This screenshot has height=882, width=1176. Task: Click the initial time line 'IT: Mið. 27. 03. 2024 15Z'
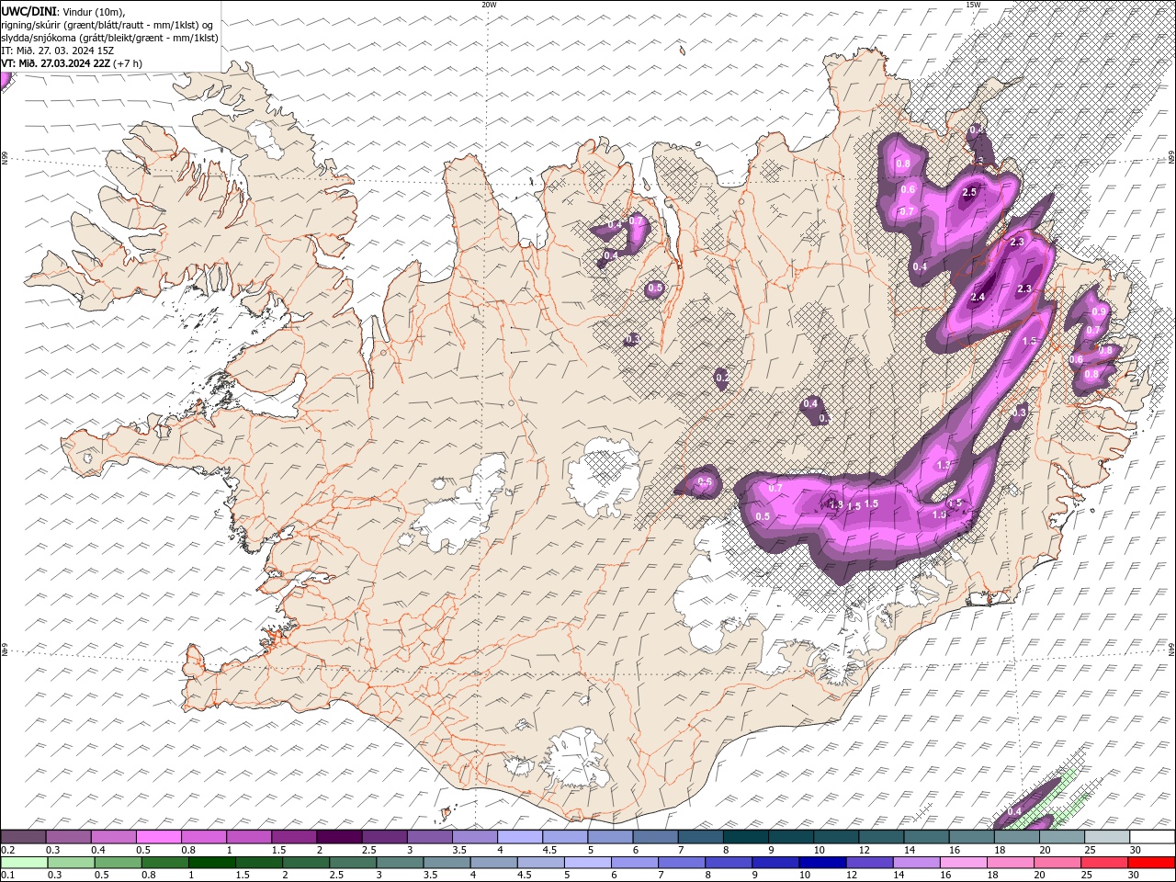(x=58, y=51)
